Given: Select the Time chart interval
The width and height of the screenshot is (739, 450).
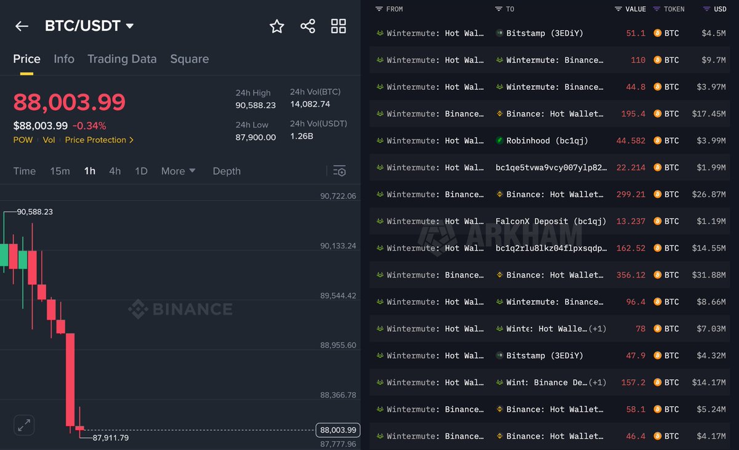Looking at the screenshot, I should pos(25,171).
